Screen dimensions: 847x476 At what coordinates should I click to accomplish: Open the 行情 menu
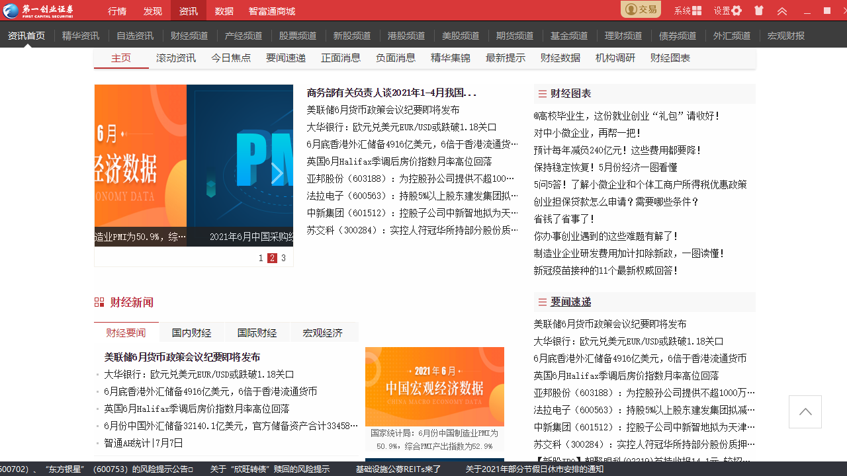[117, 11]
